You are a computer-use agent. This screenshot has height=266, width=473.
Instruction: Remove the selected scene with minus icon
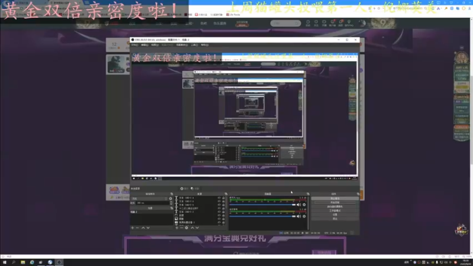(137, 228)
